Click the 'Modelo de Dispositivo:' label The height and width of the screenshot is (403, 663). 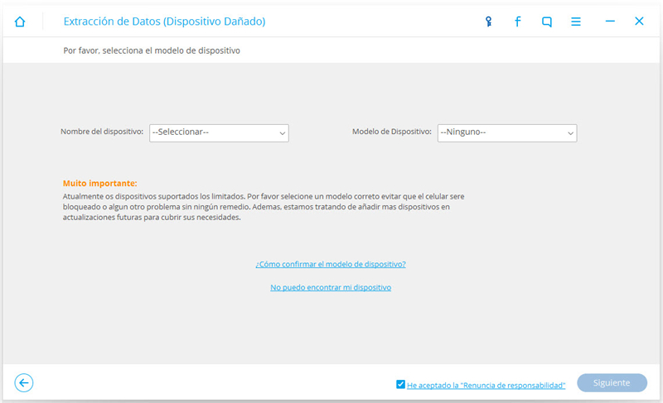point(392,132)
